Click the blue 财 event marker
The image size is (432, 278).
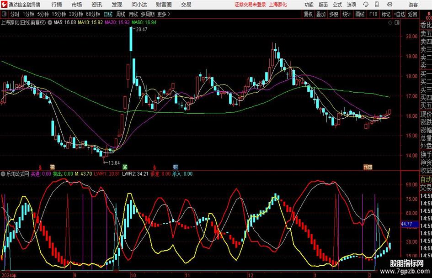coord(176,167)
